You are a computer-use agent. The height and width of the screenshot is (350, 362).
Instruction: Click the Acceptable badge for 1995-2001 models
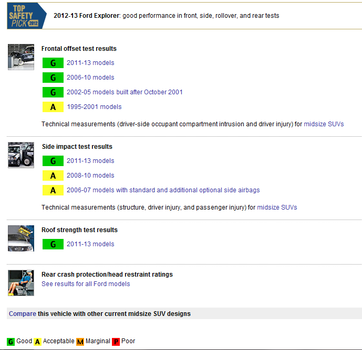[53, 107]
